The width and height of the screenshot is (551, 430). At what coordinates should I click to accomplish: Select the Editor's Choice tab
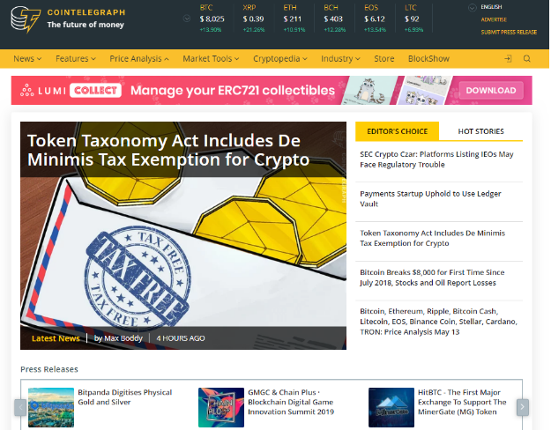point(397,131)
